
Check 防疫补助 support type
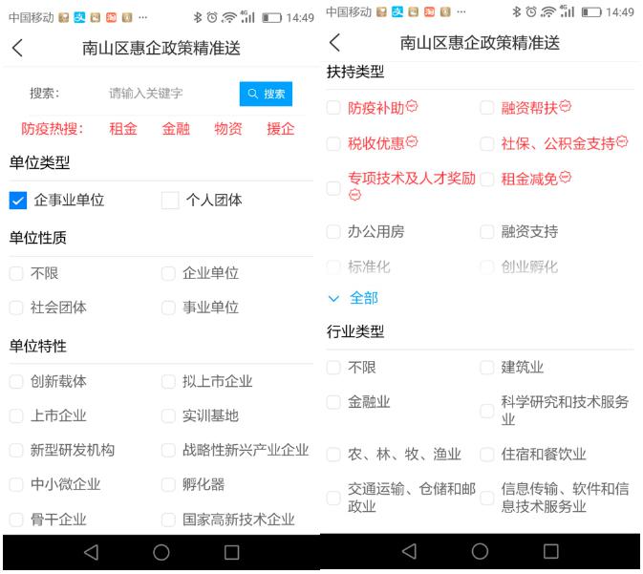[x=333, y=108]
